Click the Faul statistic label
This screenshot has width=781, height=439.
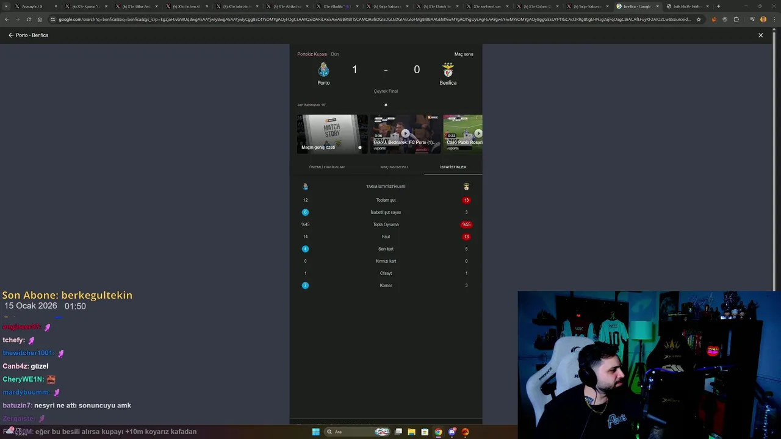[386, 237]
